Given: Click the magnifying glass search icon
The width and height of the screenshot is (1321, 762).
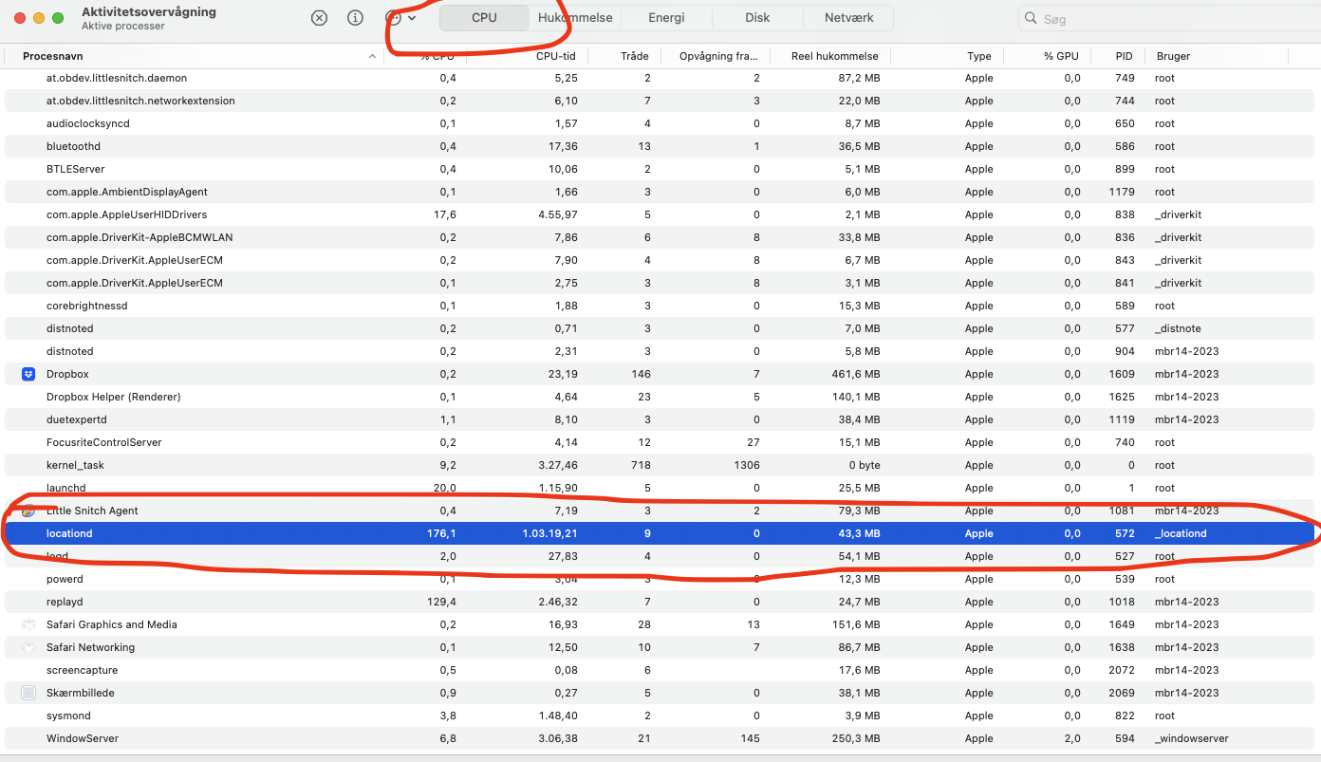Looking at the screenshot, I should tap(1031, 19).
